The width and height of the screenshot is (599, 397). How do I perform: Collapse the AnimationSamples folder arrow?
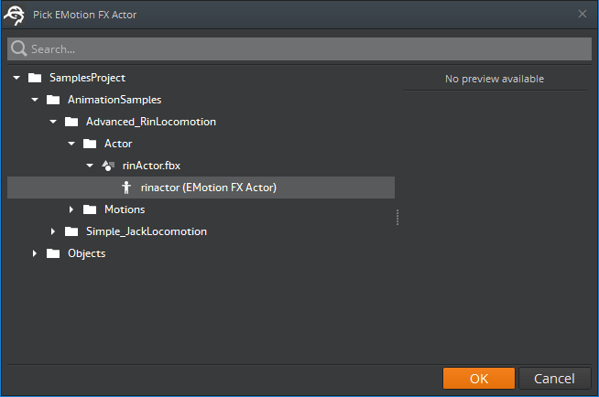pyautogui.click(x=35, y=100)
